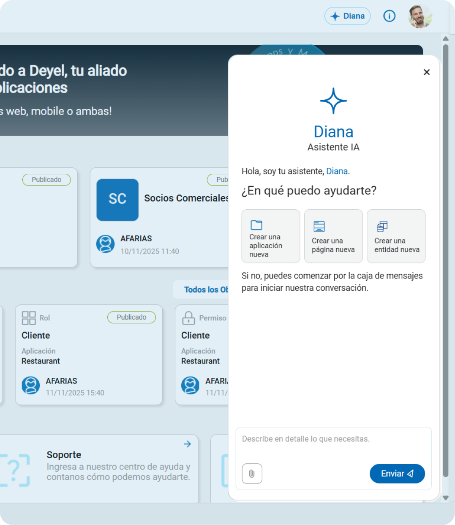
Task: Open the user profile avatar
Action: (420, 16)
